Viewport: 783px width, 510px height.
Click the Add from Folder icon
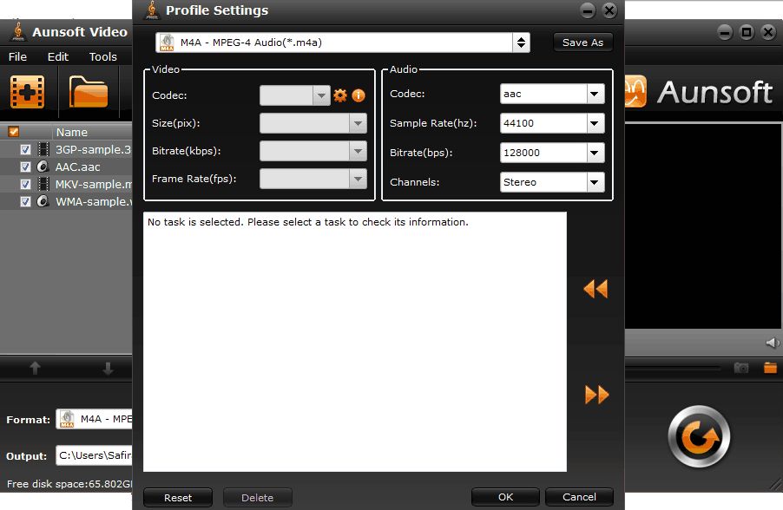(x=89, y=92)
